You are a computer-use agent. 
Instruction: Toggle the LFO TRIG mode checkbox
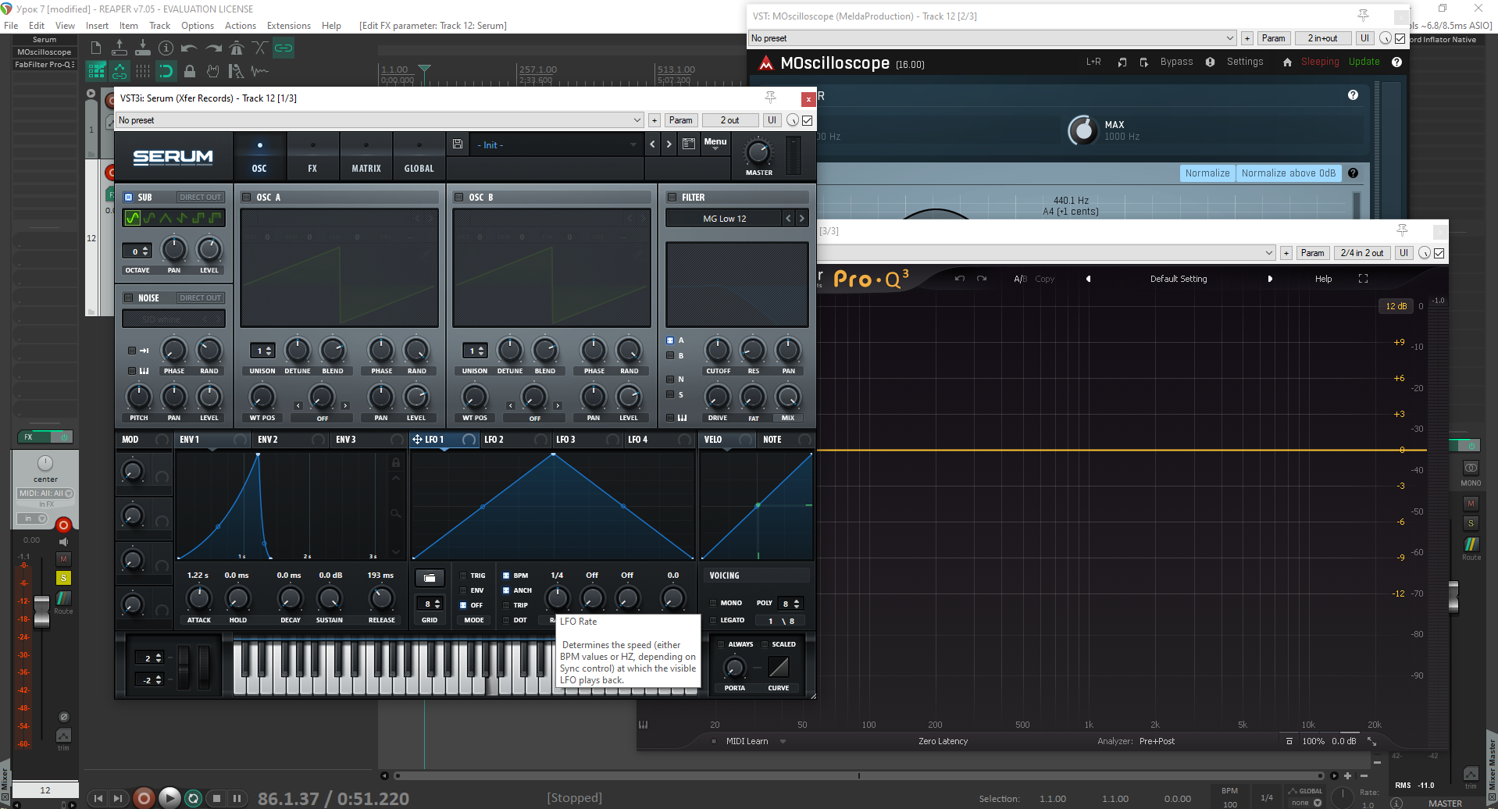[463, 576]
